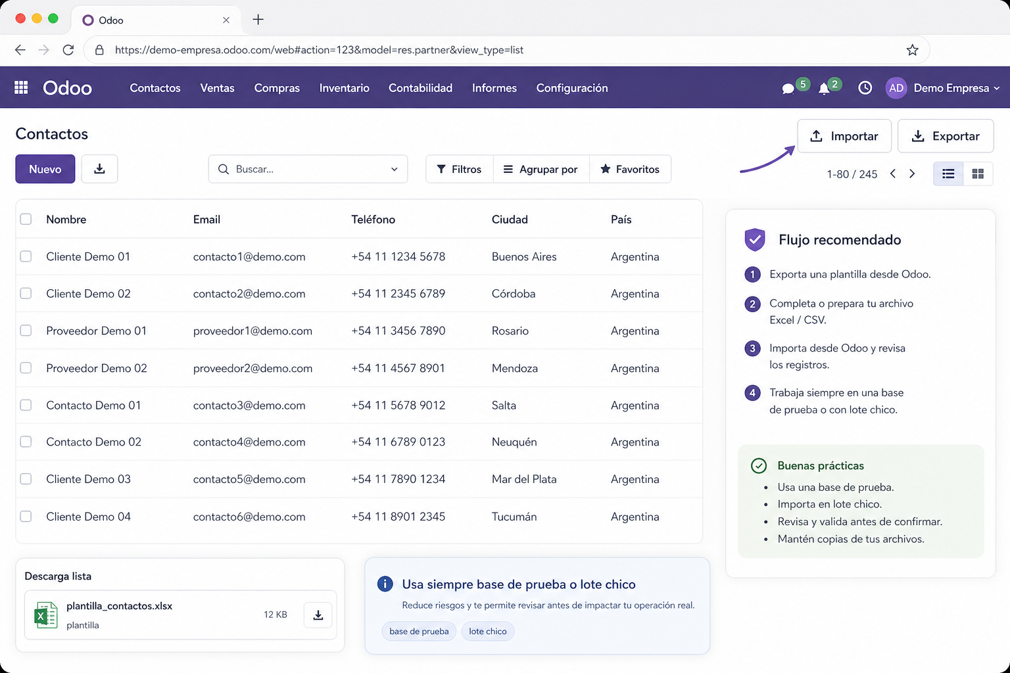Image resolution: width=1010 pixels, height=673 pixels.
Task: Open the chat messages icon with badge 5
Action: (x=788, y=89)
